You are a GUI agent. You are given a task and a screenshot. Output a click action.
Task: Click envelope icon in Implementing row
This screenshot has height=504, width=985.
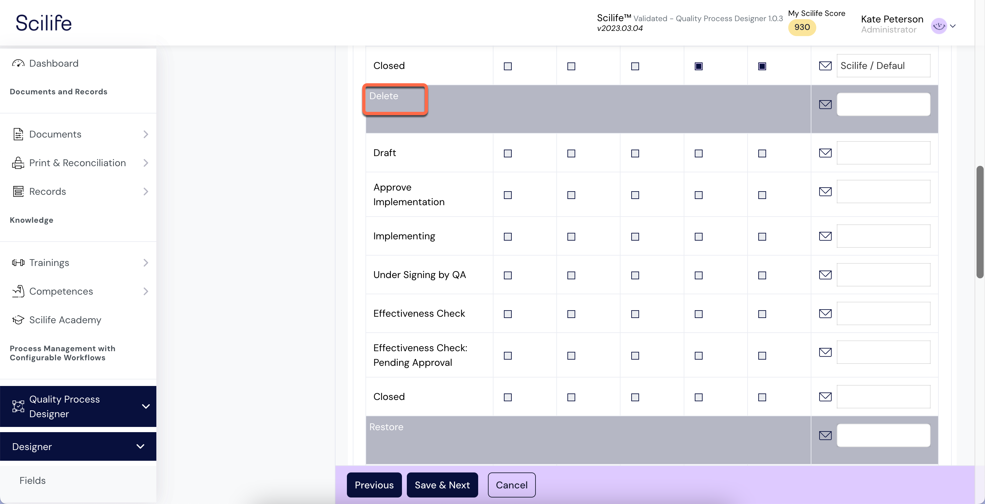pyautogui.click(x=825, y=236)
